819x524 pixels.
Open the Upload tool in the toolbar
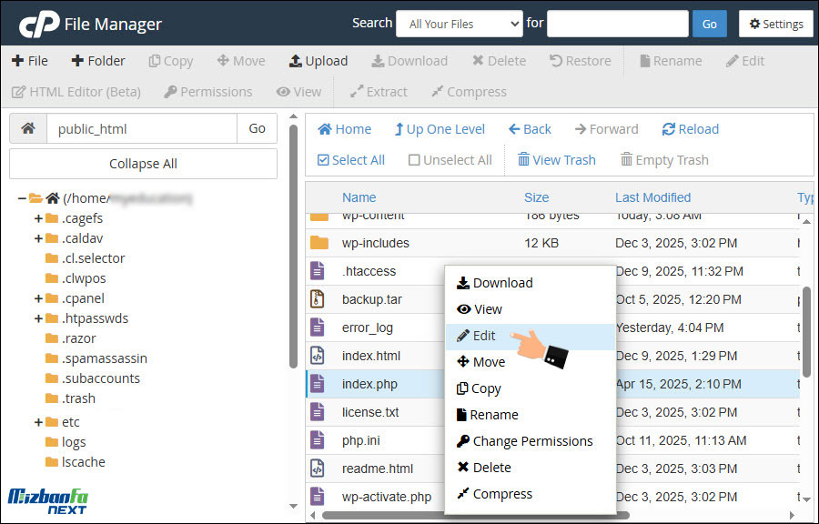(x=318, y=60)
